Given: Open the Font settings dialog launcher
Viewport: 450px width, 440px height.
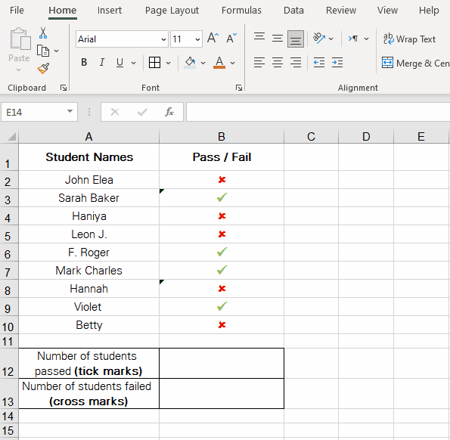Looking at the screenshot, I should coord(239,88).
